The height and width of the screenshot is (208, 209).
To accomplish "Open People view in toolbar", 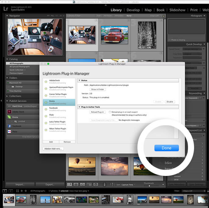I will (x=96, y=184).
